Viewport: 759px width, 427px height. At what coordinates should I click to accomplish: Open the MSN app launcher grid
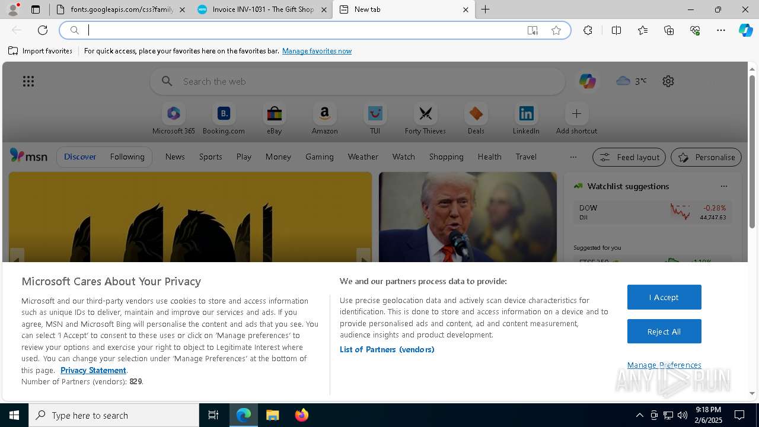coord(28,81)
